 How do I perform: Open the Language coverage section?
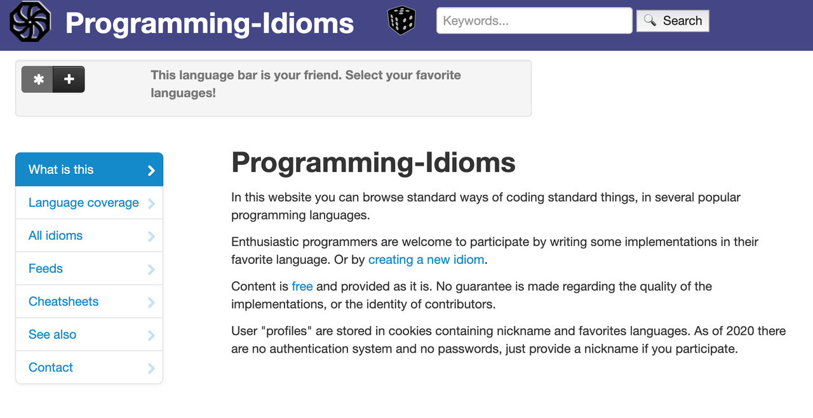click(83, 203)
